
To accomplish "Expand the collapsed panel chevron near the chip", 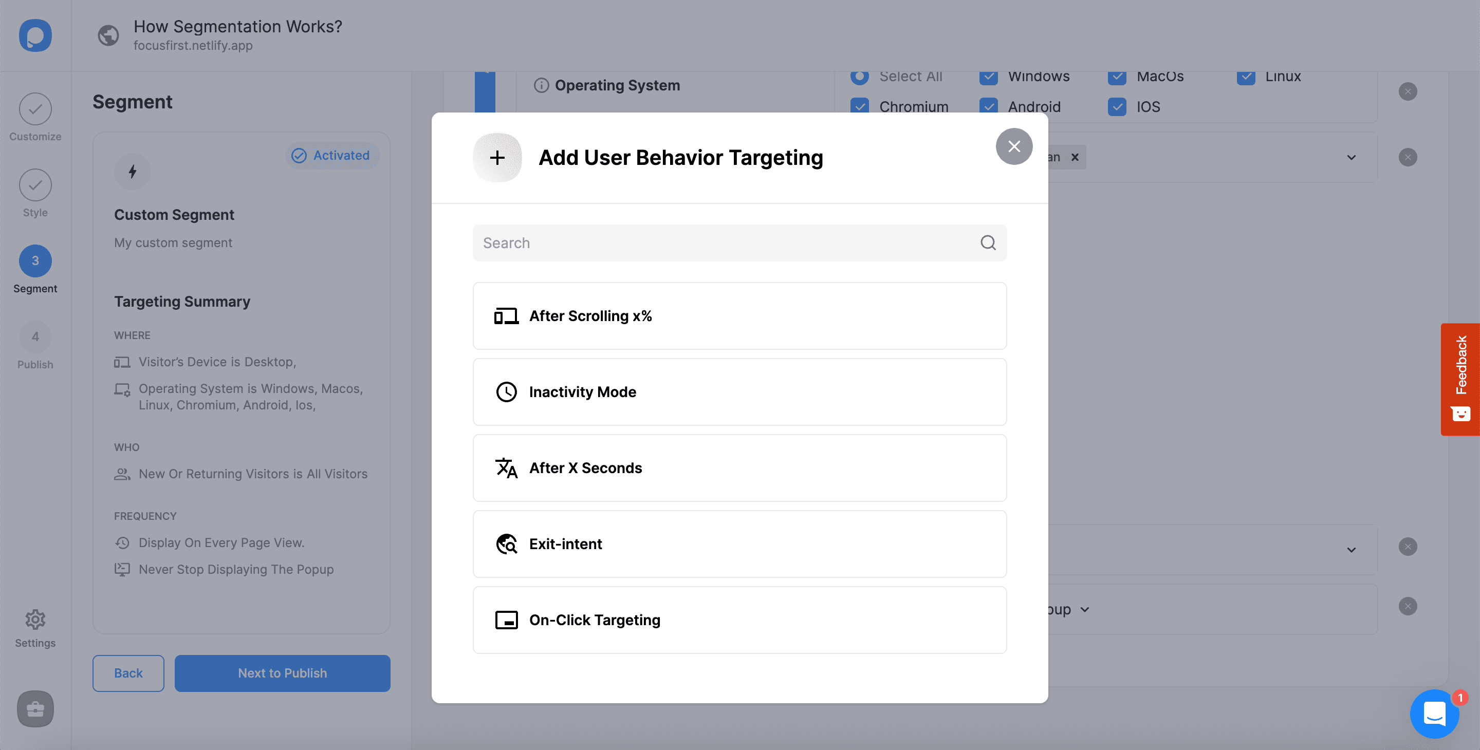I will tap(1350, 157).
